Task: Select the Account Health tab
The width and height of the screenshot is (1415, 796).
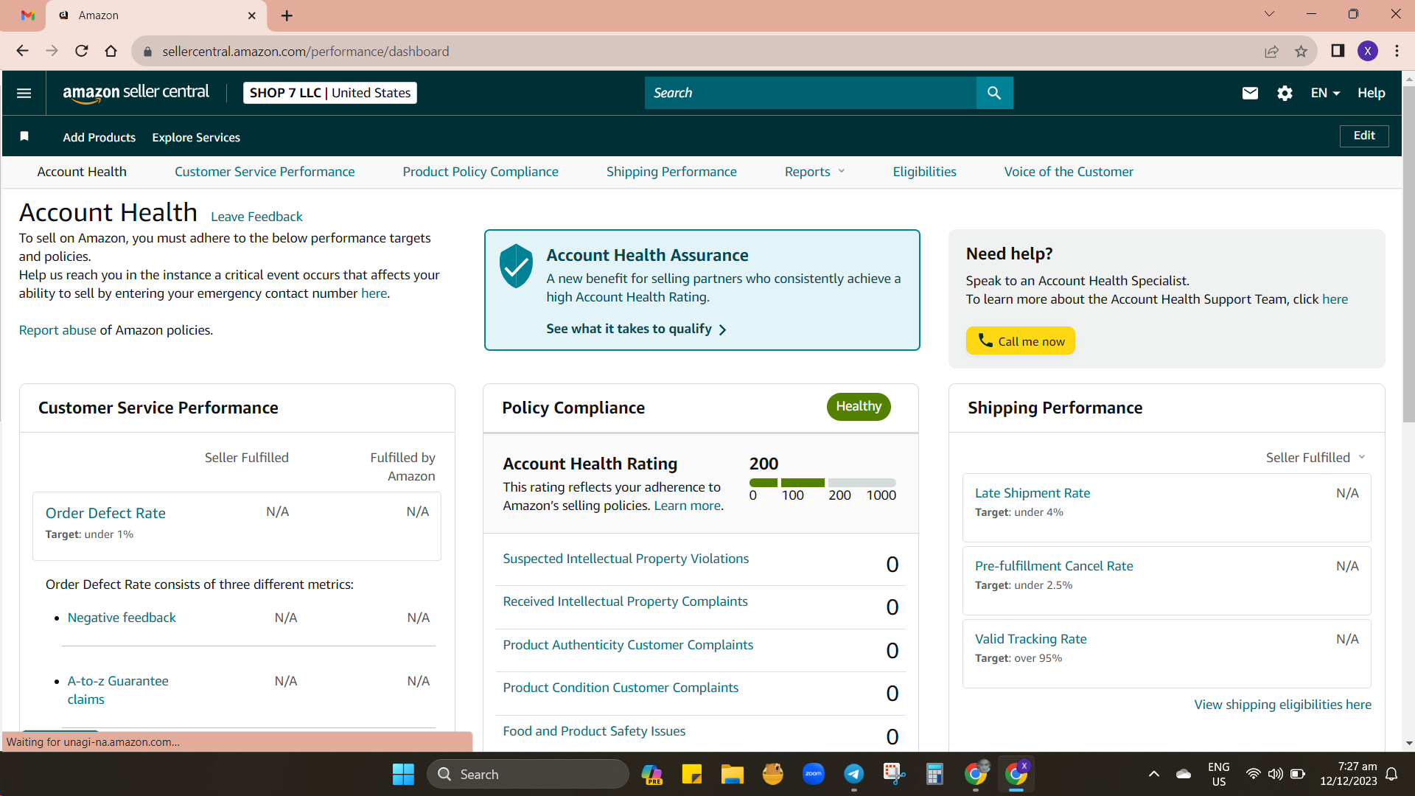Action: pos(82,172)
